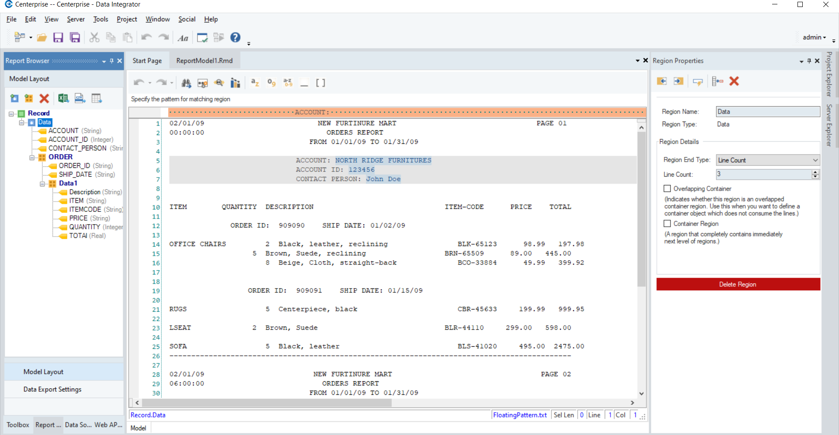Click the Delete Region button
This screenshot has width=839, height=435.
point(738,284)
